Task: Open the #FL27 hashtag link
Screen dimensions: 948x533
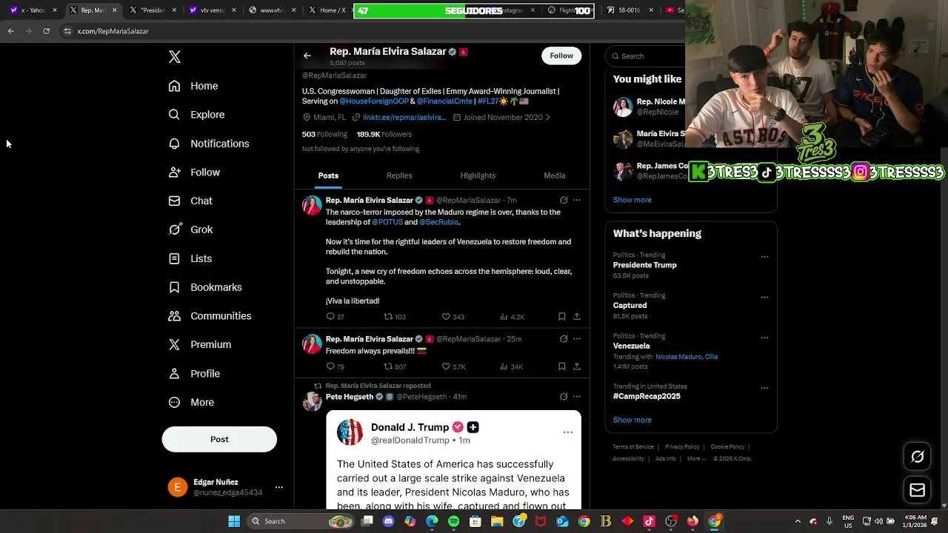Action: 487,101
